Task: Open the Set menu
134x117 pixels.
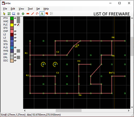Action: pyautogui.click(x=38, y=9)
